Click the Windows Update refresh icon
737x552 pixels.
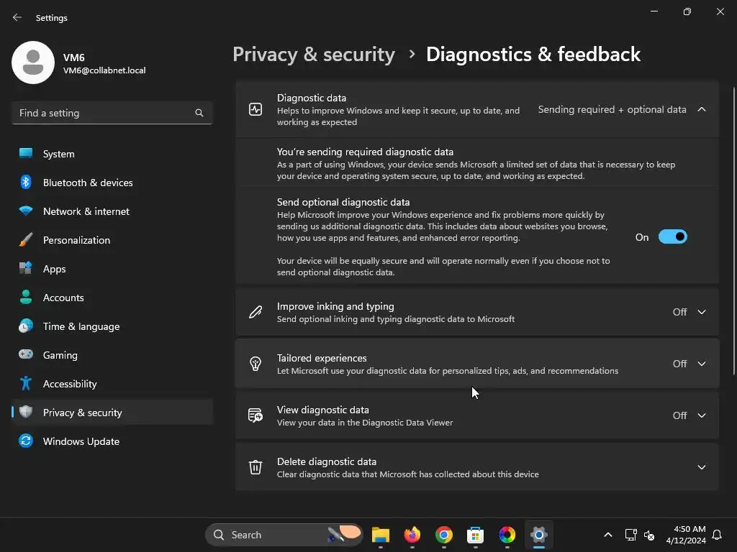coord(26,441)
